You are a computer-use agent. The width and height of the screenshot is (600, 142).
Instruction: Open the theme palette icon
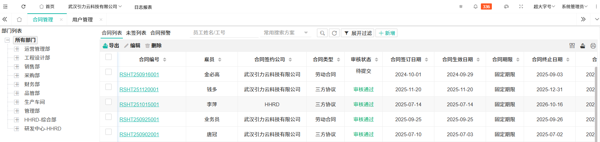(506, 6)
